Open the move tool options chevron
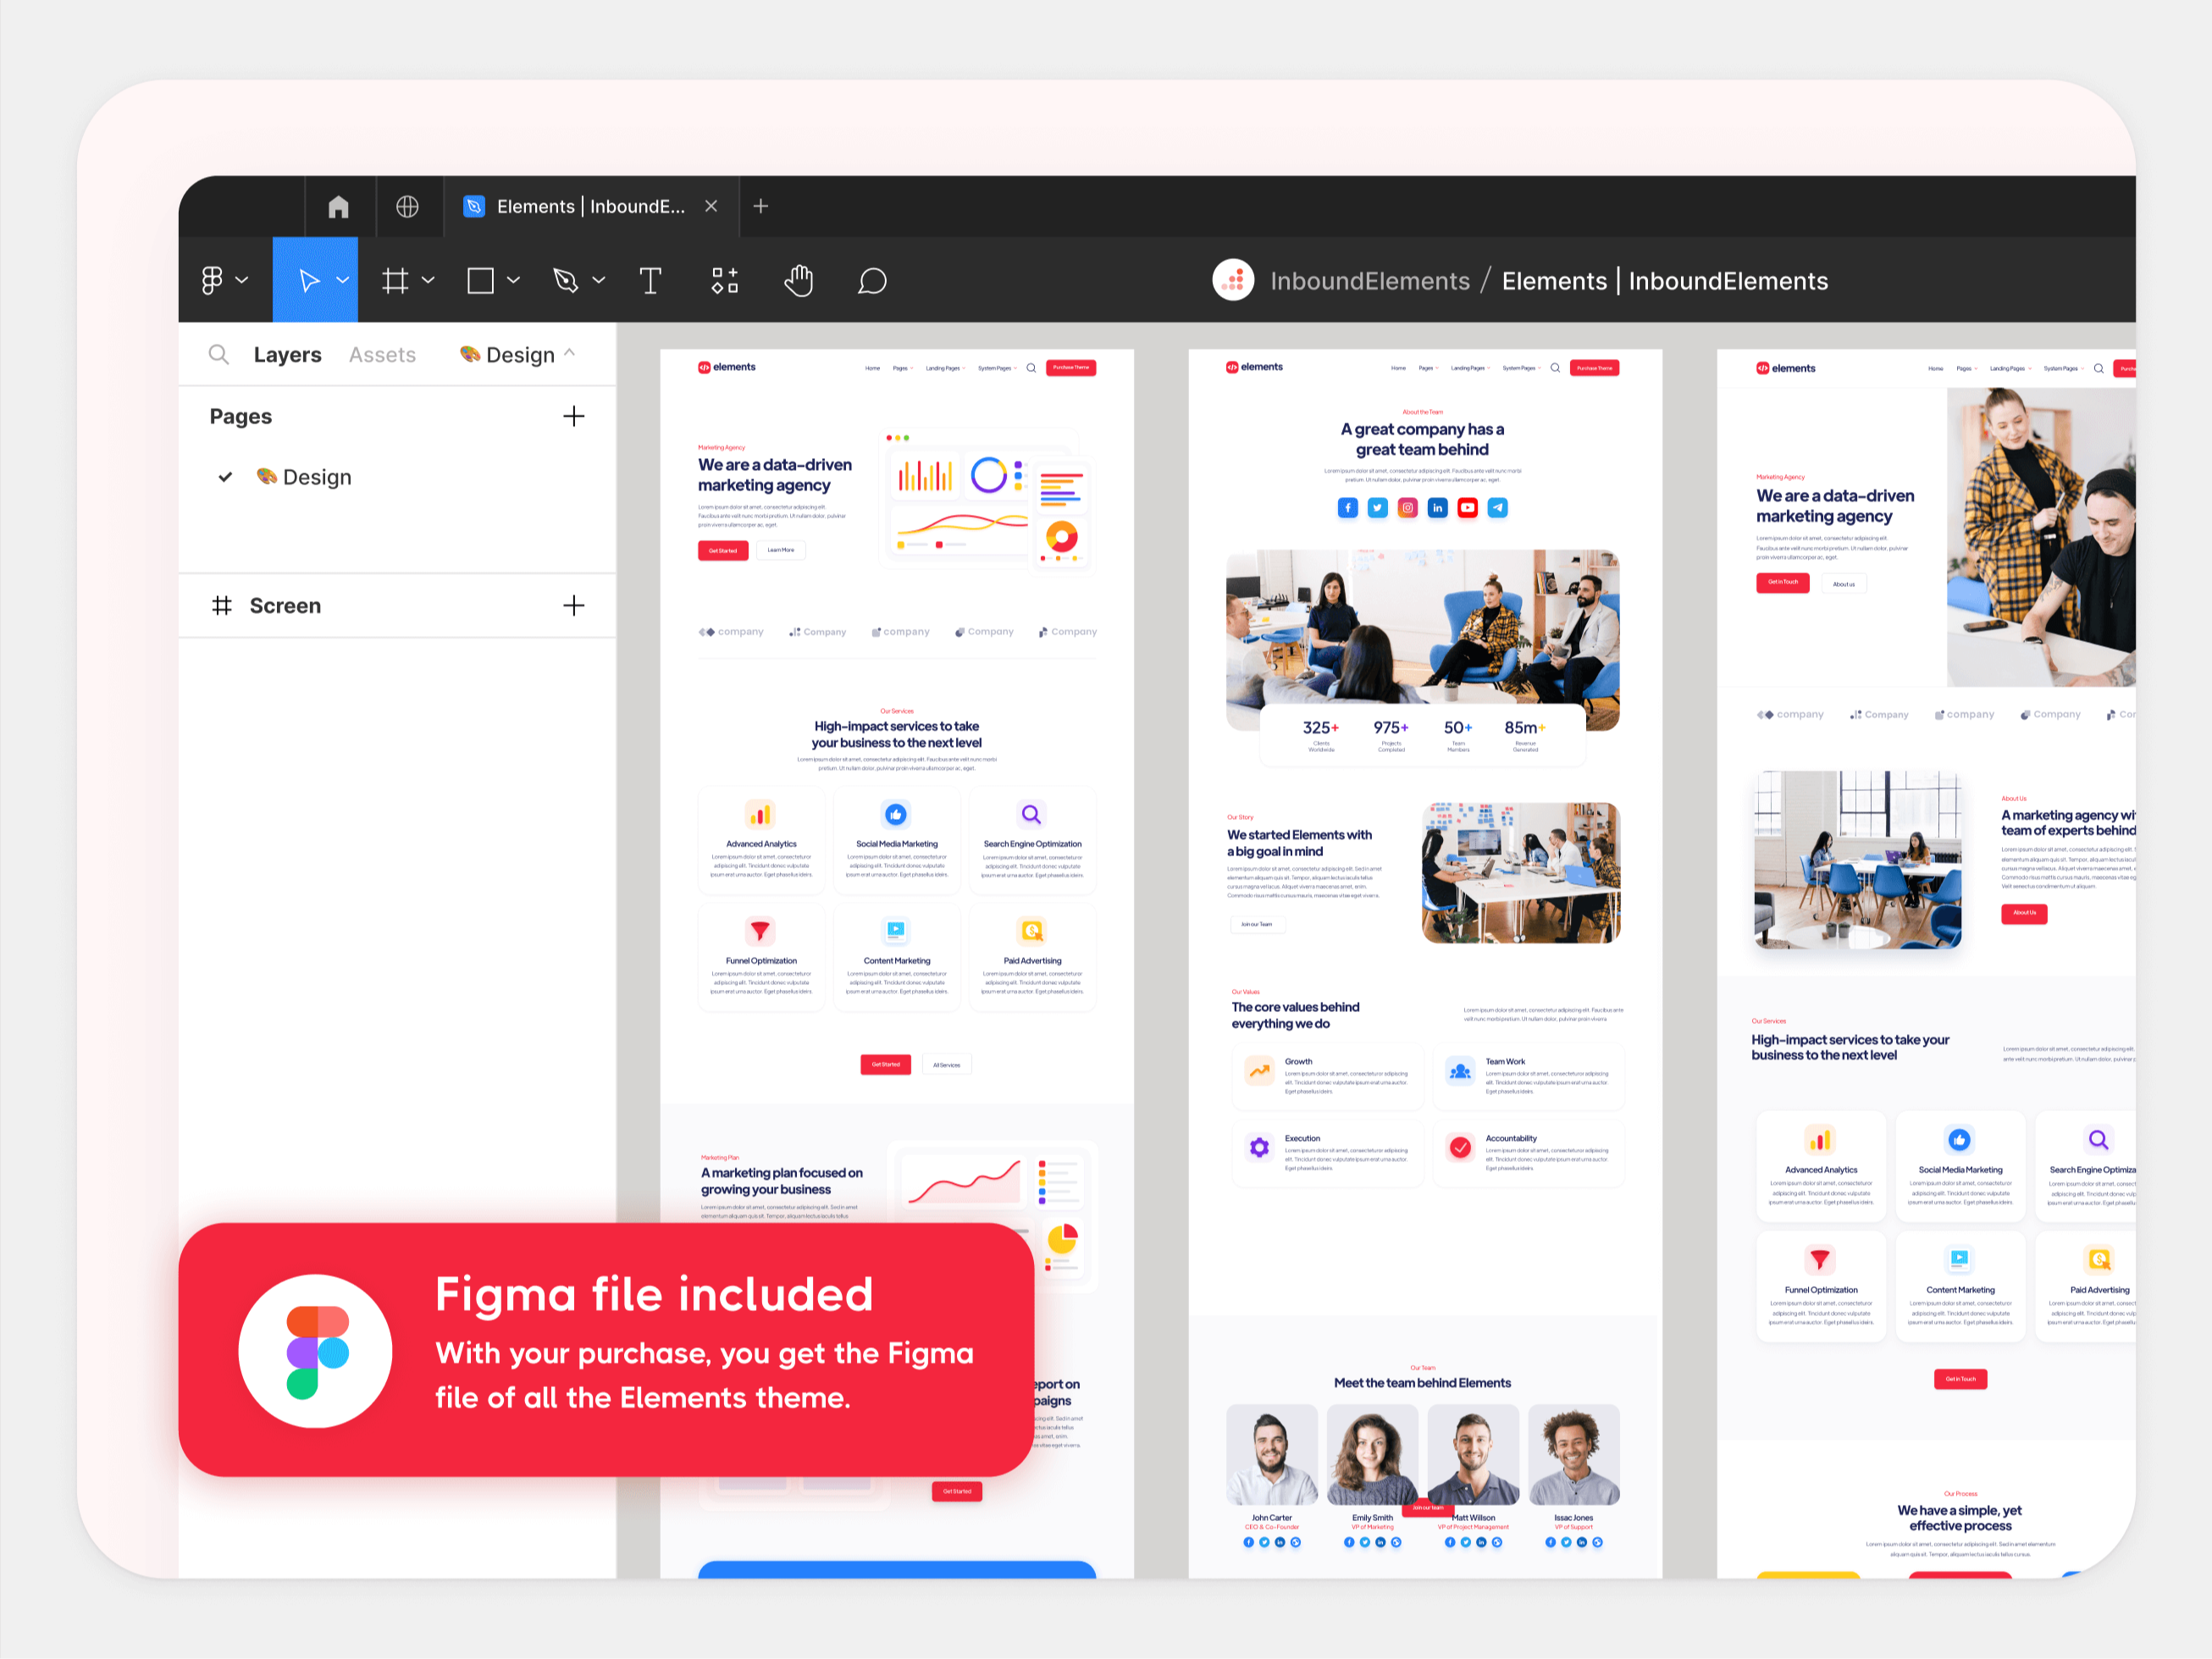The width and height of the screenshot is (2212, 1659). coord(341,280)
